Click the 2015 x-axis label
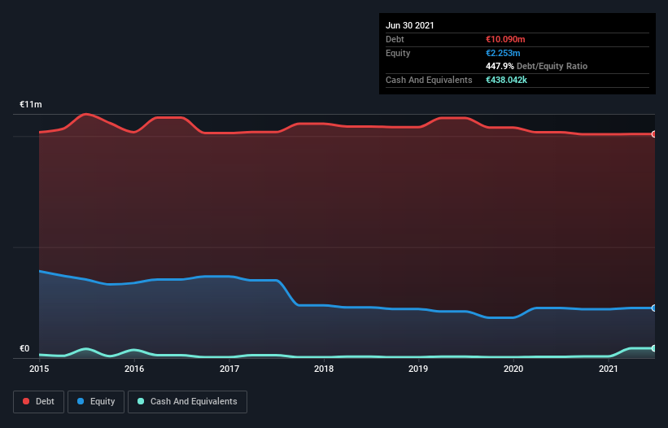 [39, 369]
